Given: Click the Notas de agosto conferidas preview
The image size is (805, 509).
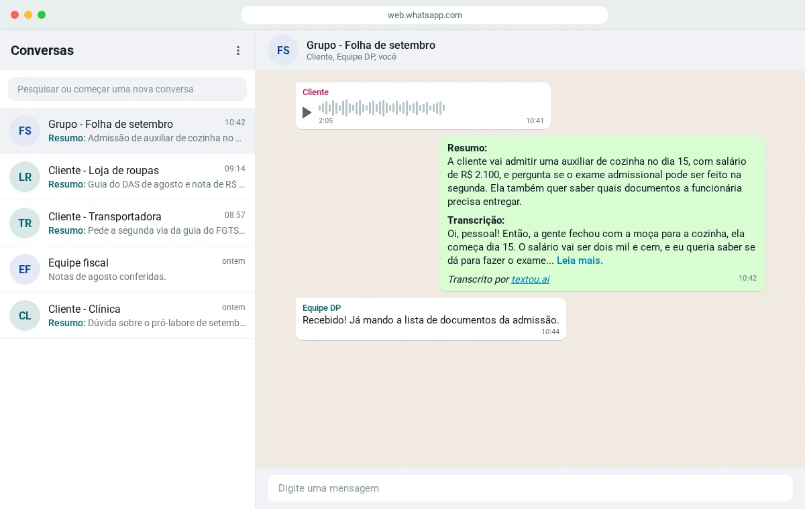Looking at the screenshot, I should [x=107, y=277].
